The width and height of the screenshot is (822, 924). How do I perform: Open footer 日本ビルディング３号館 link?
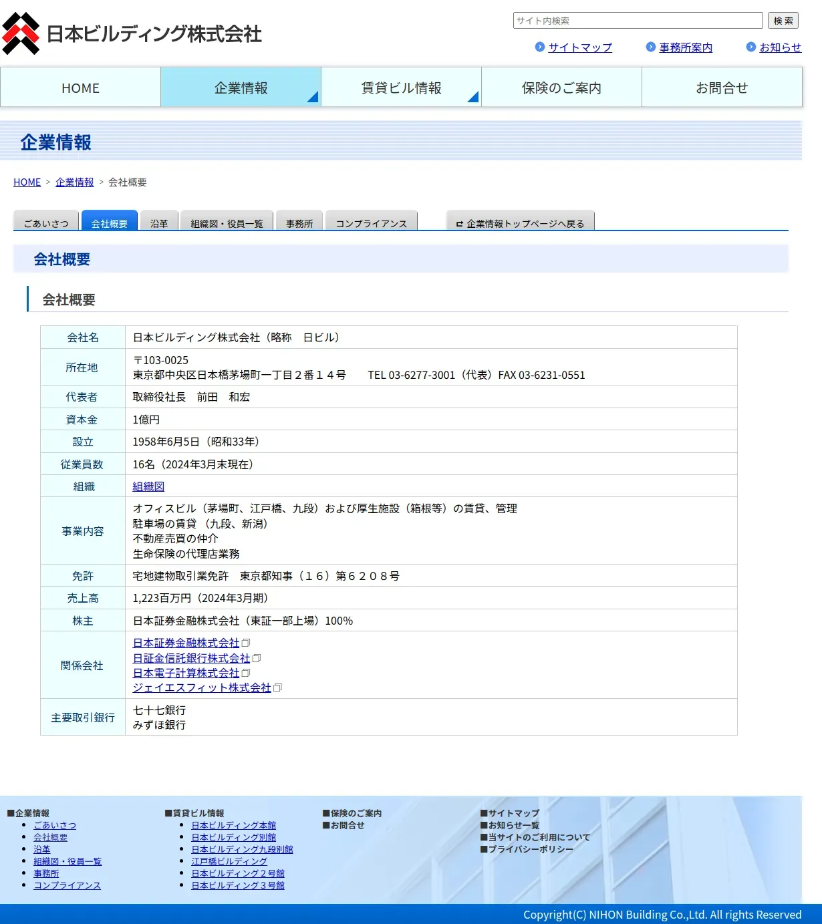coord(238,885)
